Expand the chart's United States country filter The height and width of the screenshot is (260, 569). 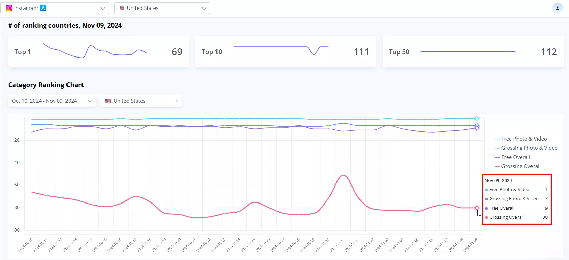tap(177, 101)
